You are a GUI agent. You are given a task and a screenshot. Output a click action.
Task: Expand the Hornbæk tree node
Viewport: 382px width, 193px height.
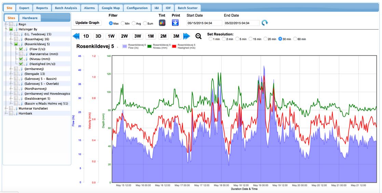click(x=6, y=114)
